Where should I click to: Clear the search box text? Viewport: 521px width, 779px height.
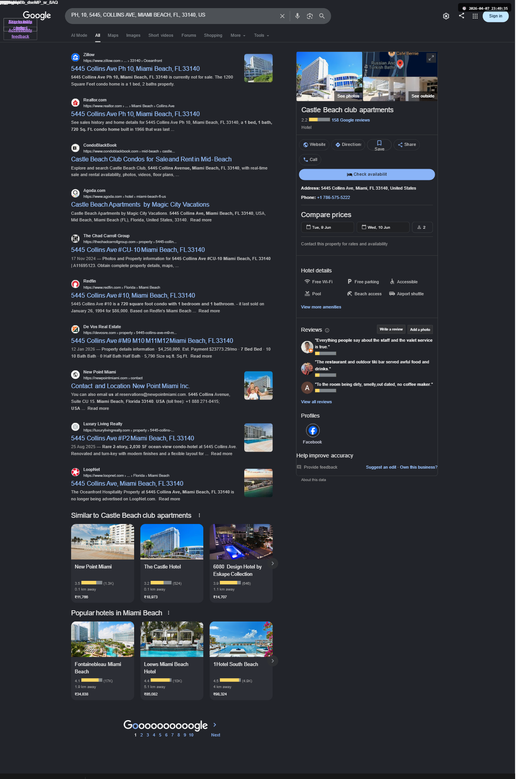282,16
